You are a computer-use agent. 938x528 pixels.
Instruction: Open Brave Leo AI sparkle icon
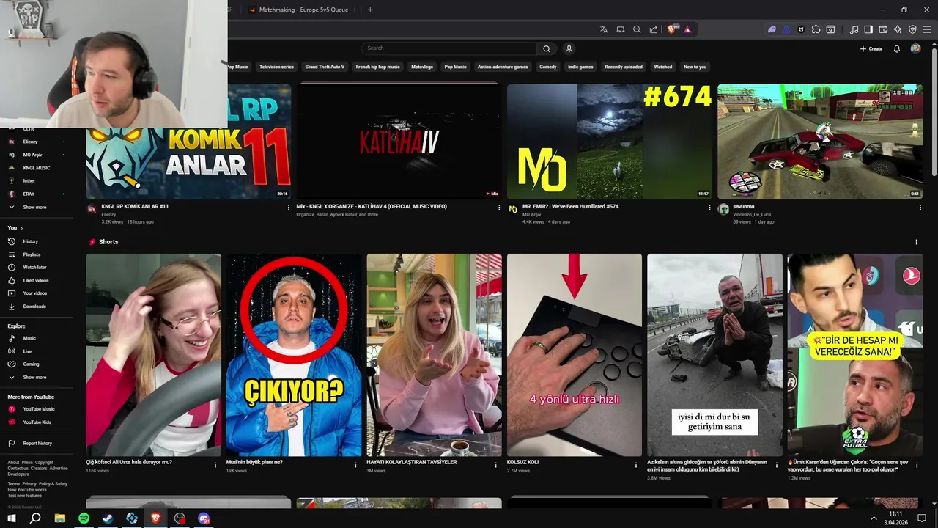tap(898, 29)
